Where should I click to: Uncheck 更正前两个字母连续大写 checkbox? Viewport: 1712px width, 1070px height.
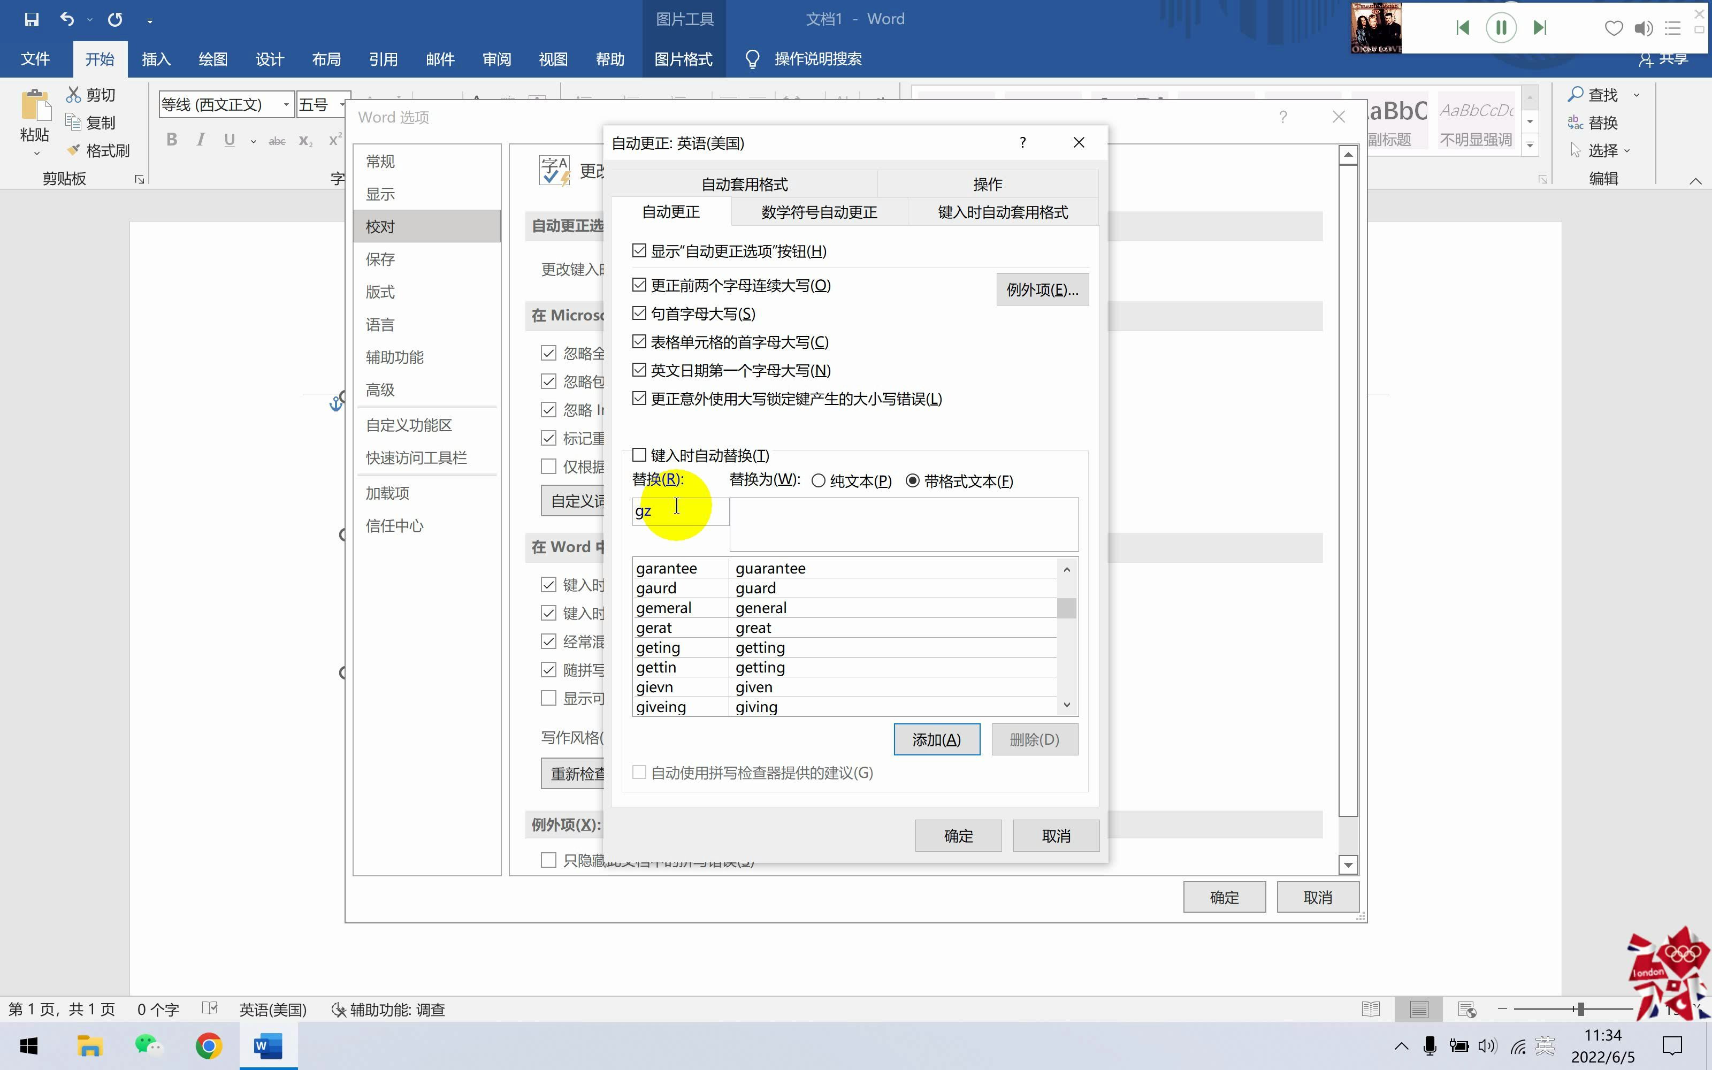[639, 285]
